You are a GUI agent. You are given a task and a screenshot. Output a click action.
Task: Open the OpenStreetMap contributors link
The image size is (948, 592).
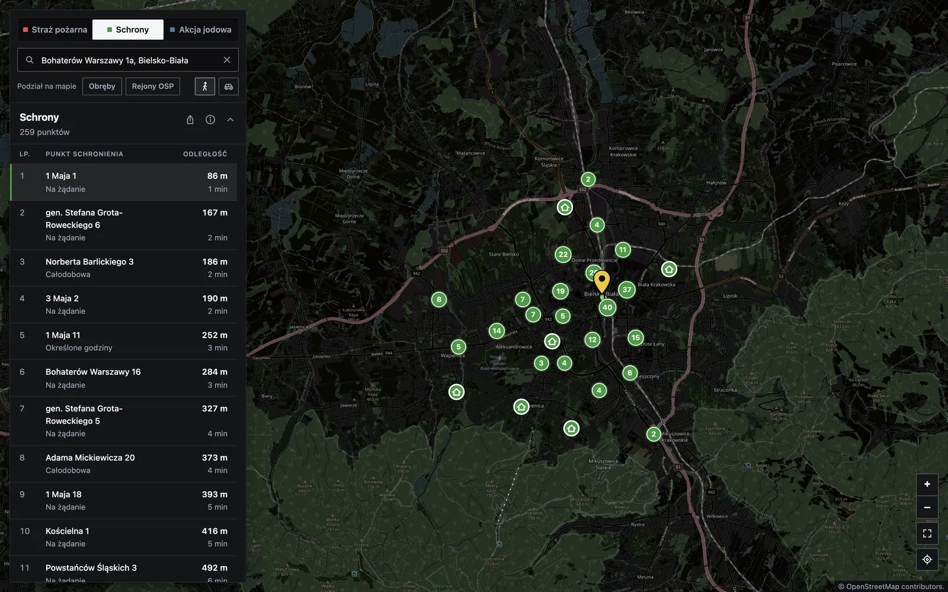(895, 587)
